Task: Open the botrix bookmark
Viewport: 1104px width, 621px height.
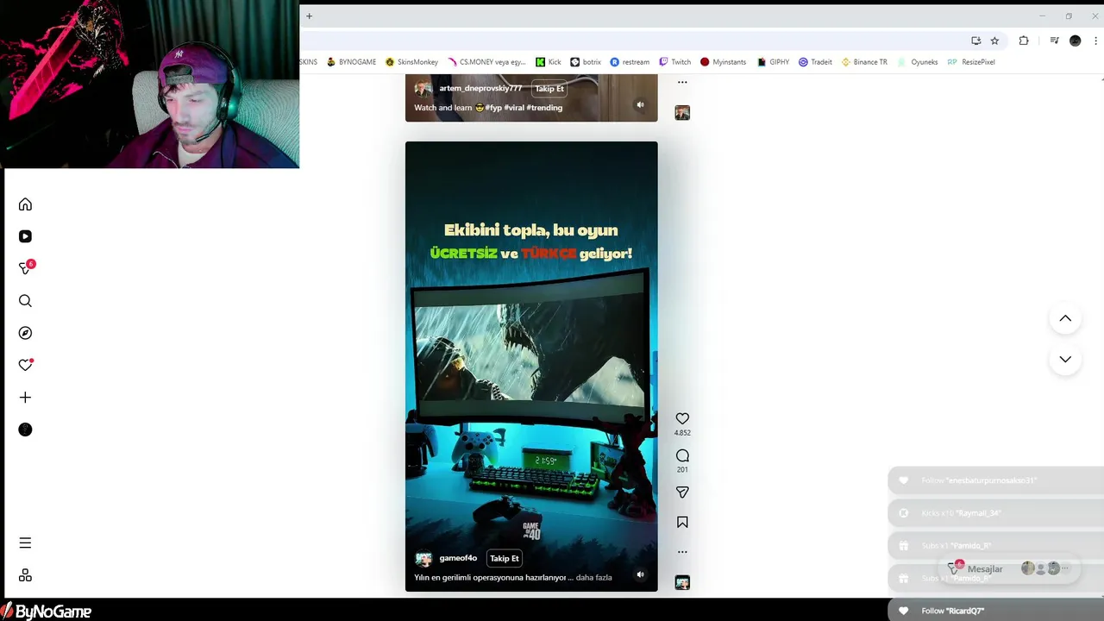Action: (x=586, y=62)
